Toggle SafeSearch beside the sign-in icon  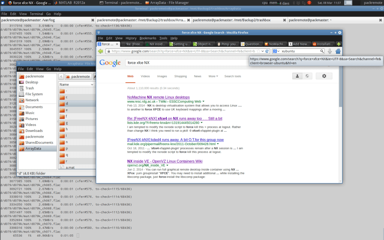(306, 76)
